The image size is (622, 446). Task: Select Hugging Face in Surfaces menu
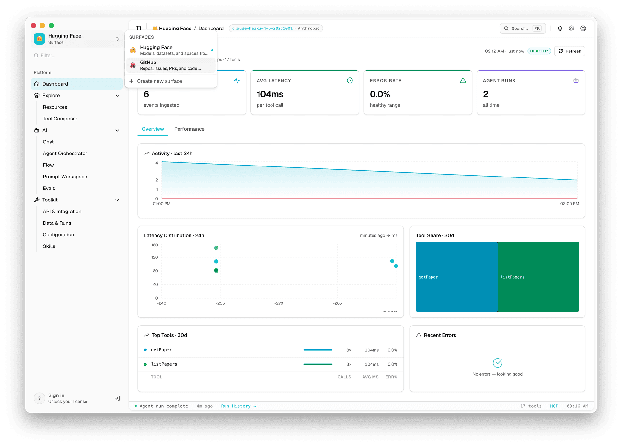coord(171,50)
